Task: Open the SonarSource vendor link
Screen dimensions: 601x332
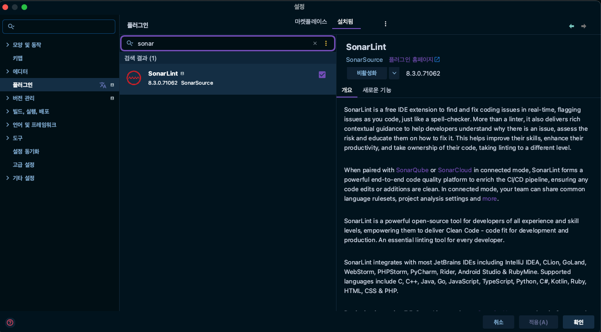Action: click(x=364, y=59)
